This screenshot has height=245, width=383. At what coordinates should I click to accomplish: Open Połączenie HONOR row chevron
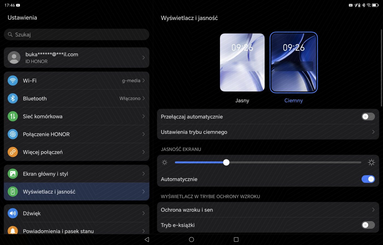tap(144, 134)
